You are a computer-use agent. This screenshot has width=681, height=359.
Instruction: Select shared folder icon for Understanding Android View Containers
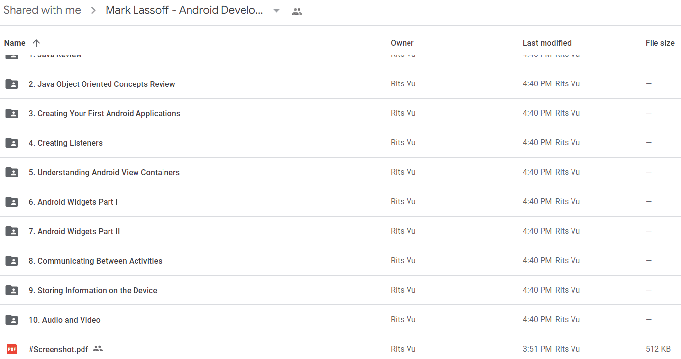pos(12,172)
